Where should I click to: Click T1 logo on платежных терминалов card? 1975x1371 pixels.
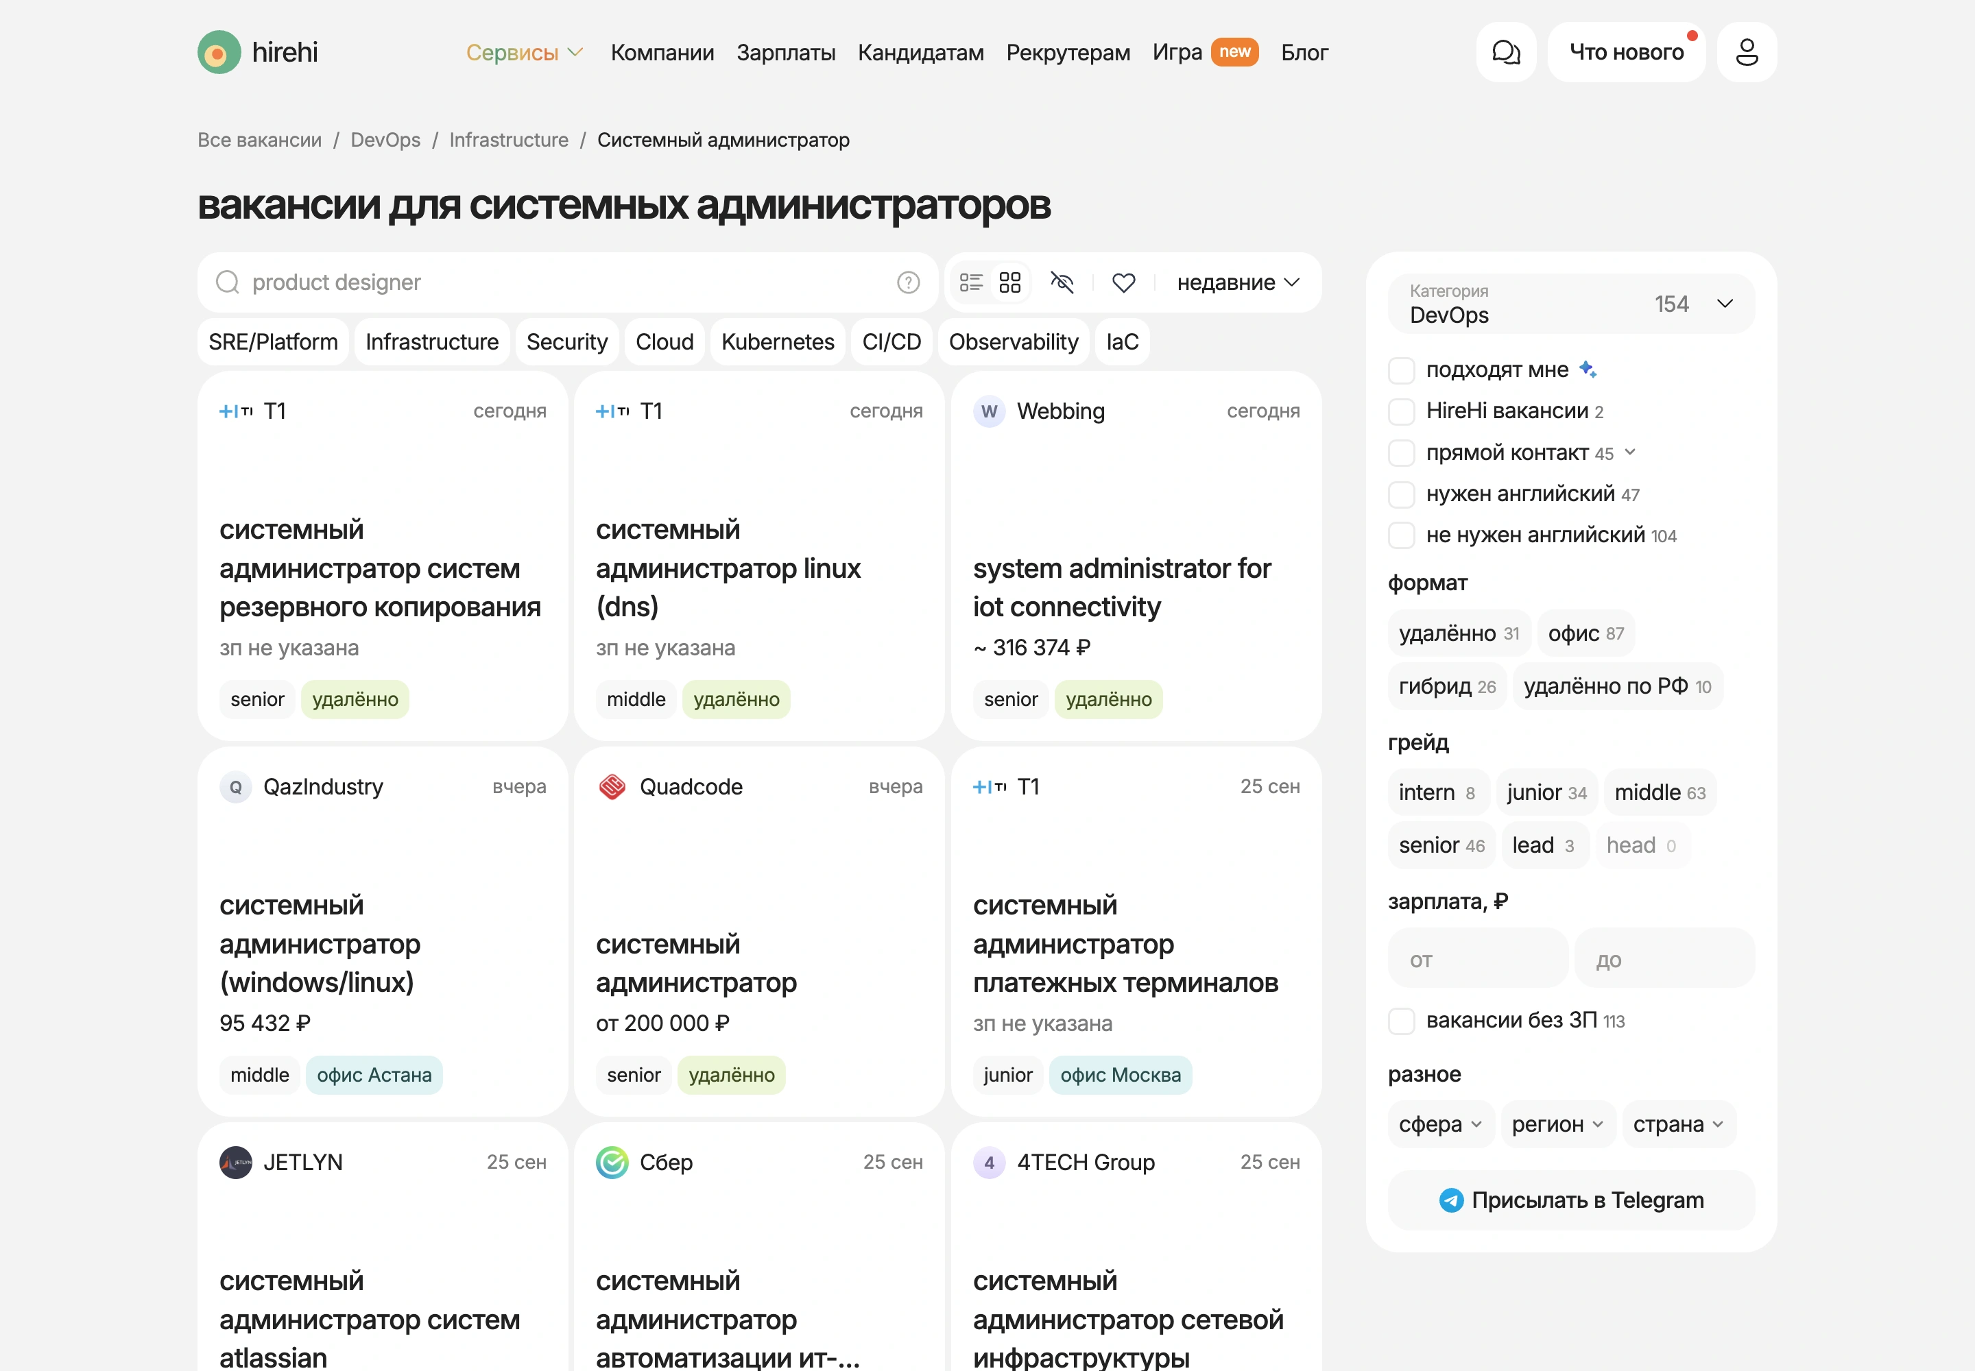pyautogui.click(x=990, y=787)
